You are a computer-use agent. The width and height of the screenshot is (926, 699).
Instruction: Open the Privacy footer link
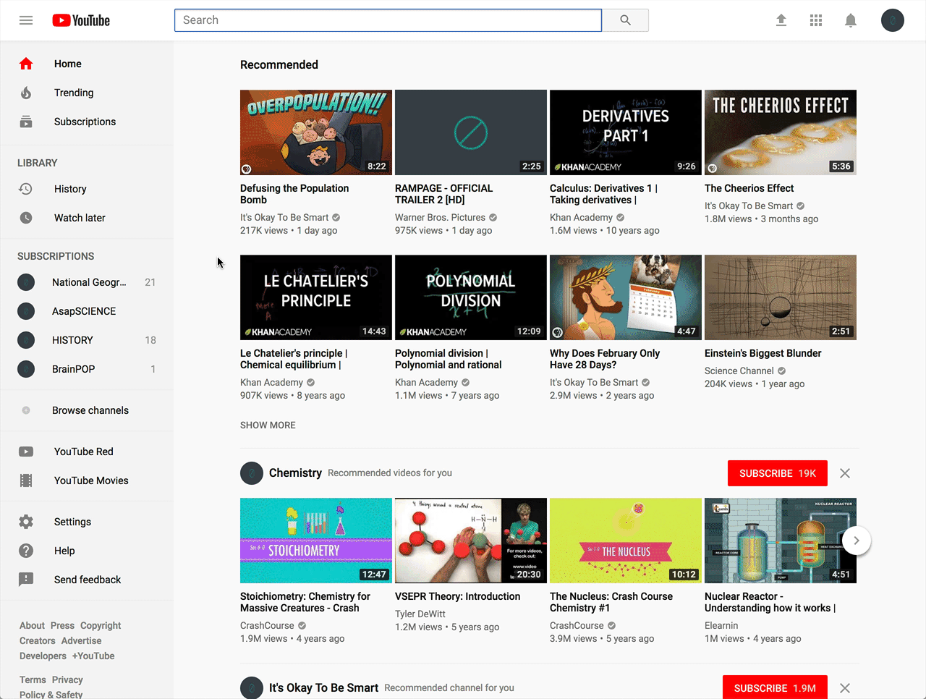pyautogui.click(x=67, y=679)
